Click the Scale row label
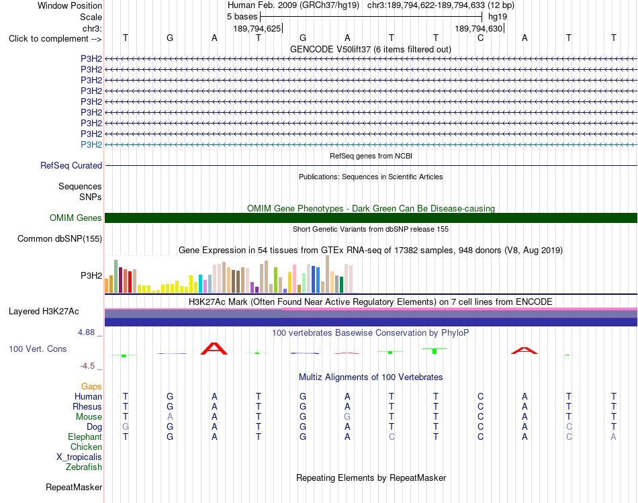 click(91, 17)
